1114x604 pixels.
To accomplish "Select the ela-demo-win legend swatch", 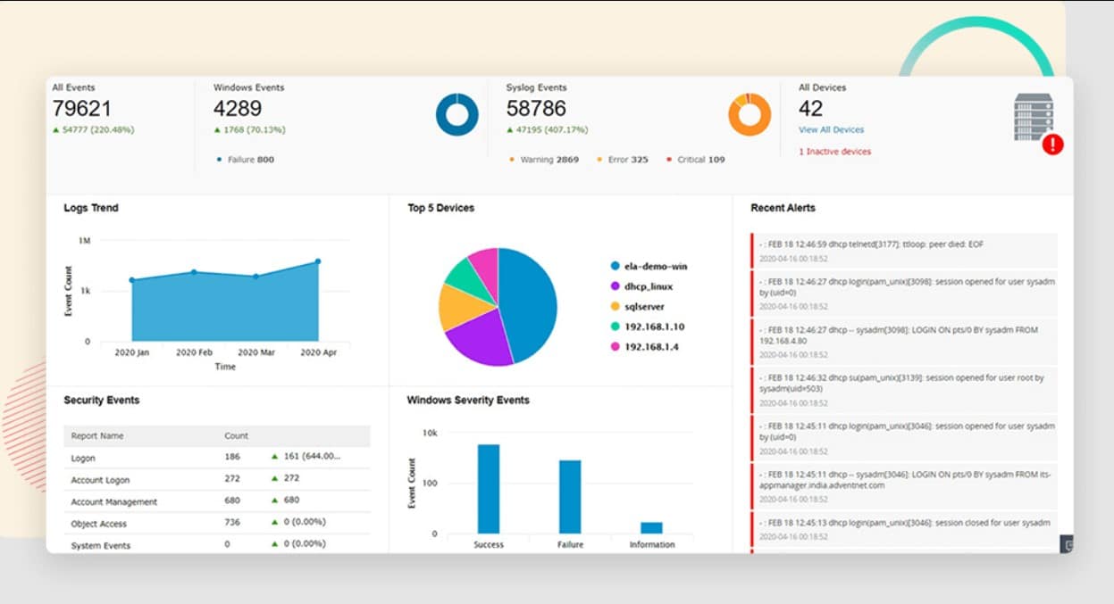I will 615,266.
